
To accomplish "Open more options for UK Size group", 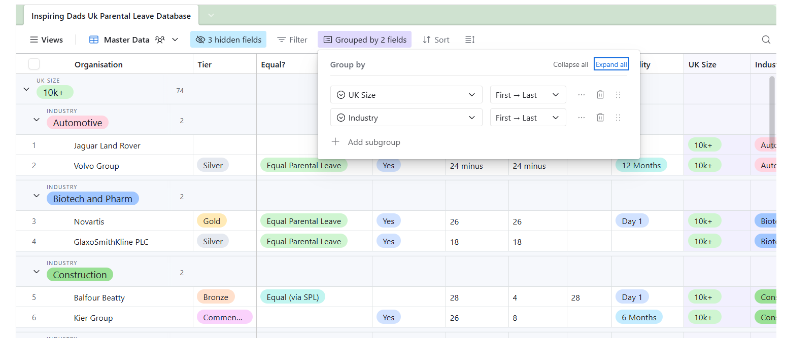I will point(582,95).
